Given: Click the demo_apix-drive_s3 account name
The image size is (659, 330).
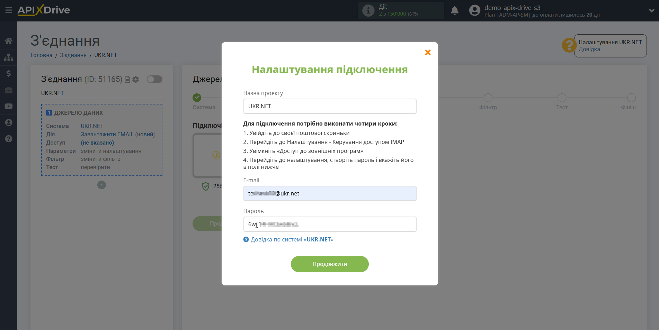Looking at the screenshot, I should click(x=512, y=8).
